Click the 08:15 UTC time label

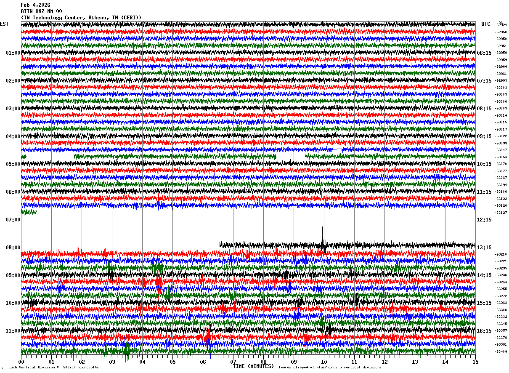coord(484,109)
